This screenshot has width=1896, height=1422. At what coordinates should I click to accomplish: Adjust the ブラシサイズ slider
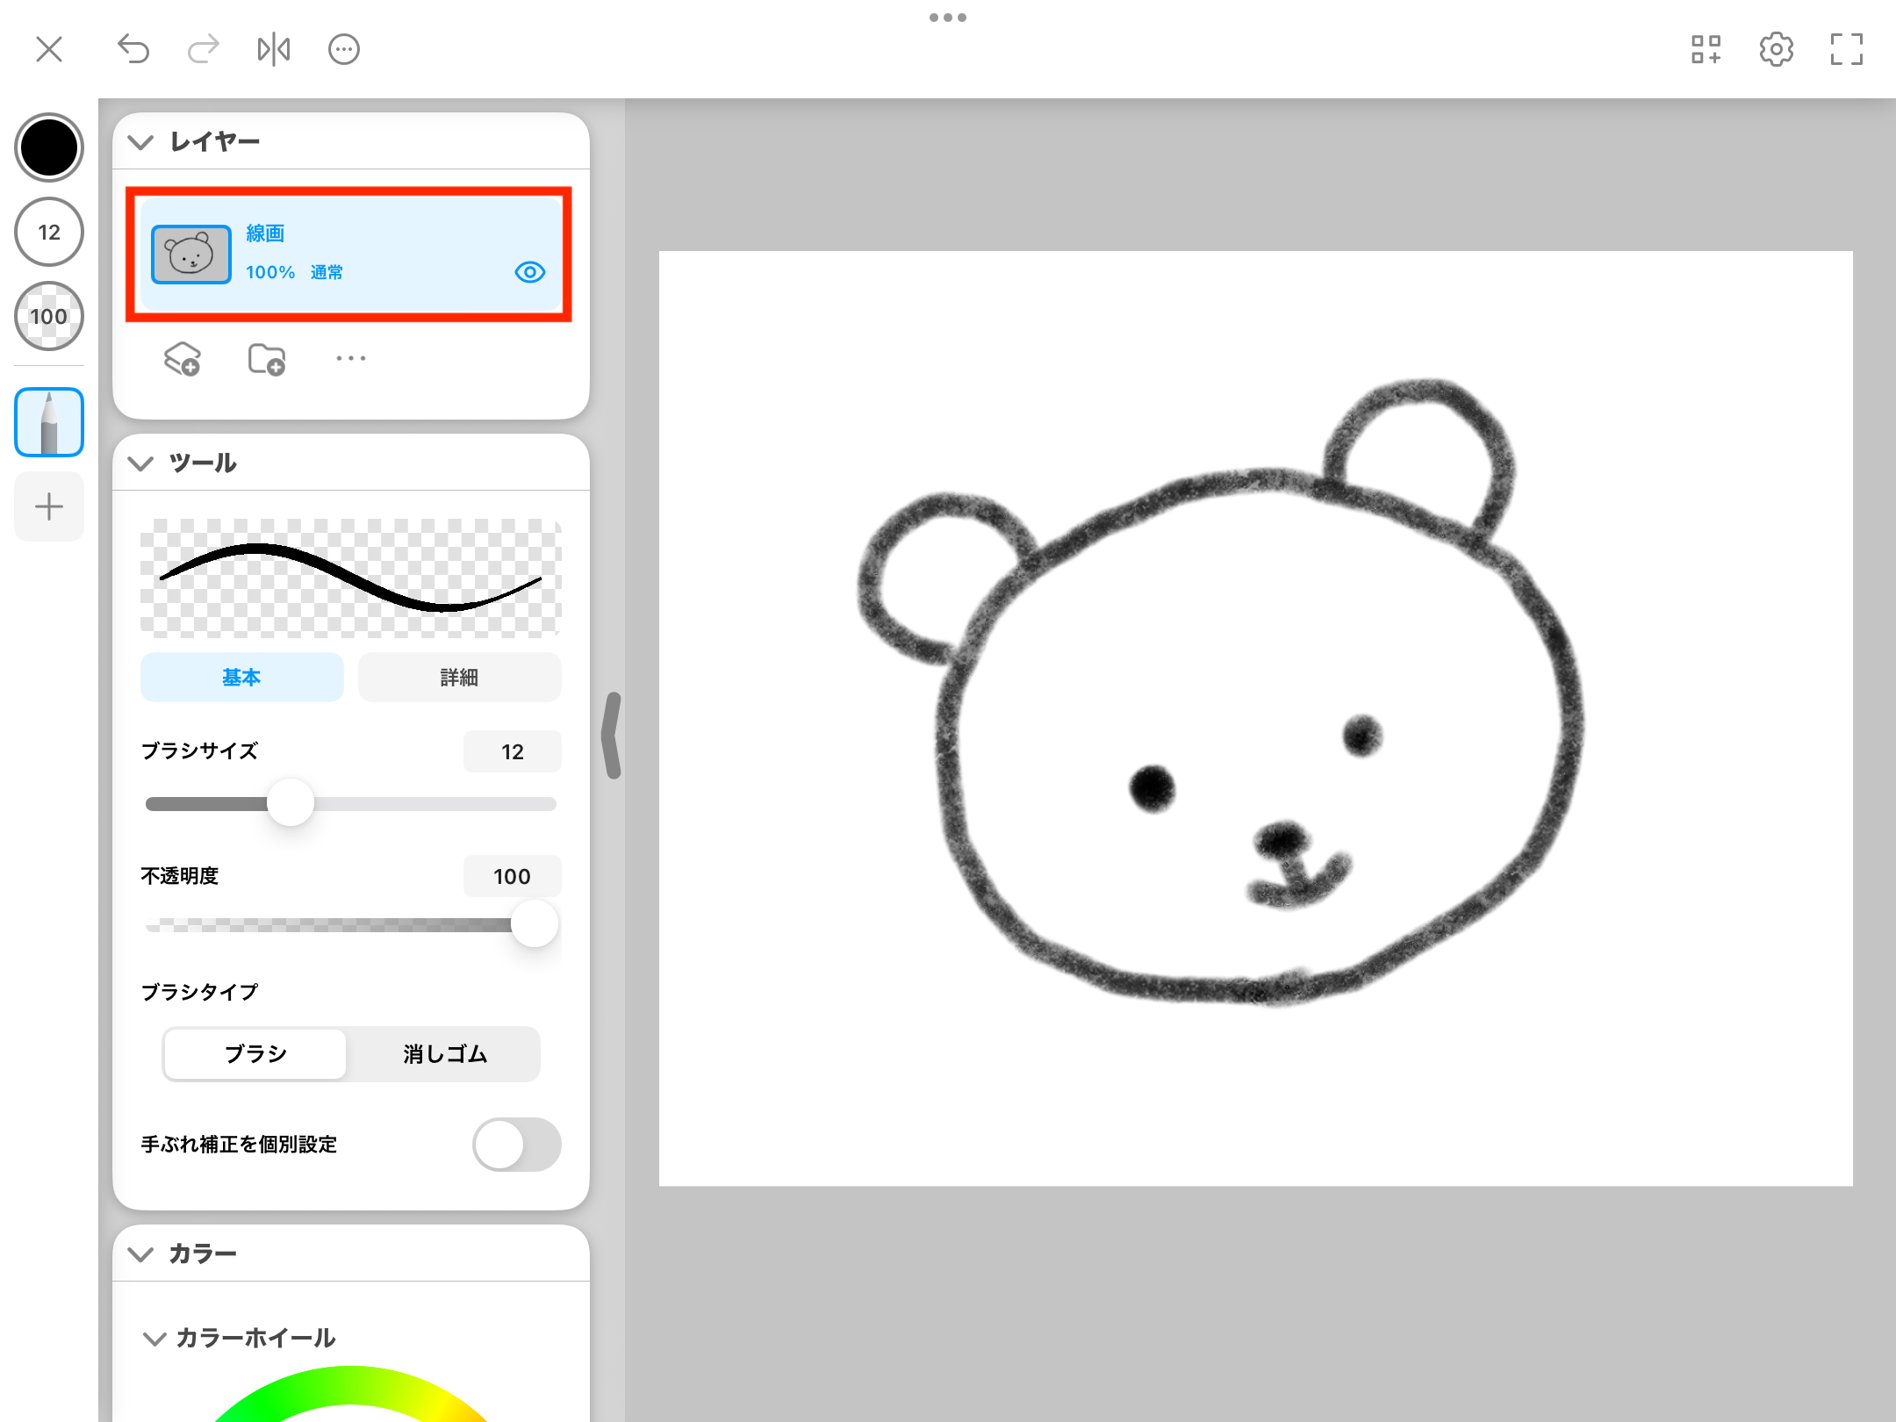pos(291,802)
